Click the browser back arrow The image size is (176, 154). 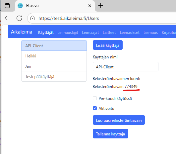coord(7,18)
